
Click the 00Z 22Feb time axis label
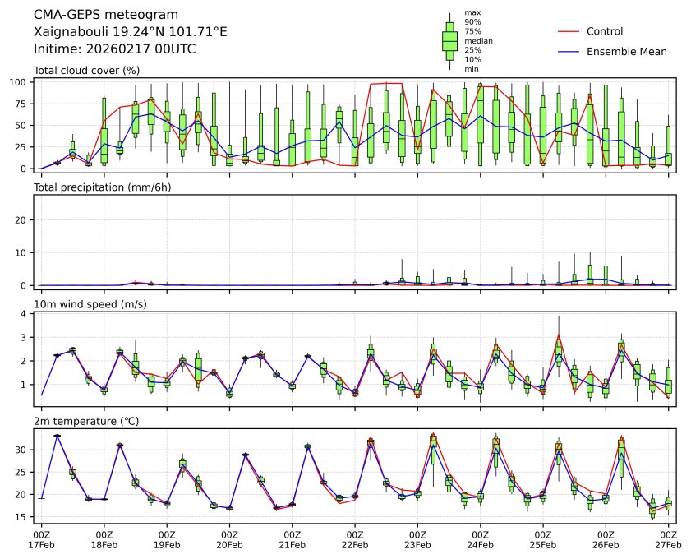coord(355,538)
